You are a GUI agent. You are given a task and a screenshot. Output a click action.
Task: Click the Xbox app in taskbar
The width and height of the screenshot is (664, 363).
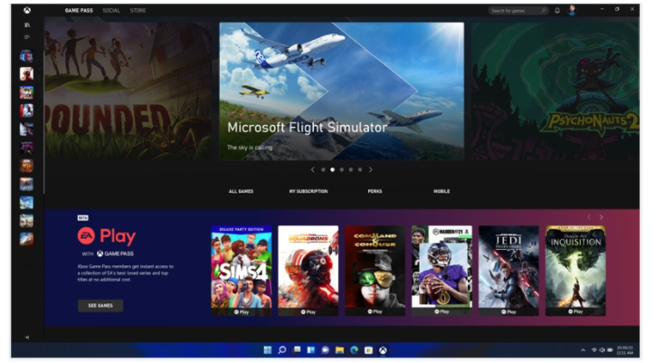pos(383,349)
